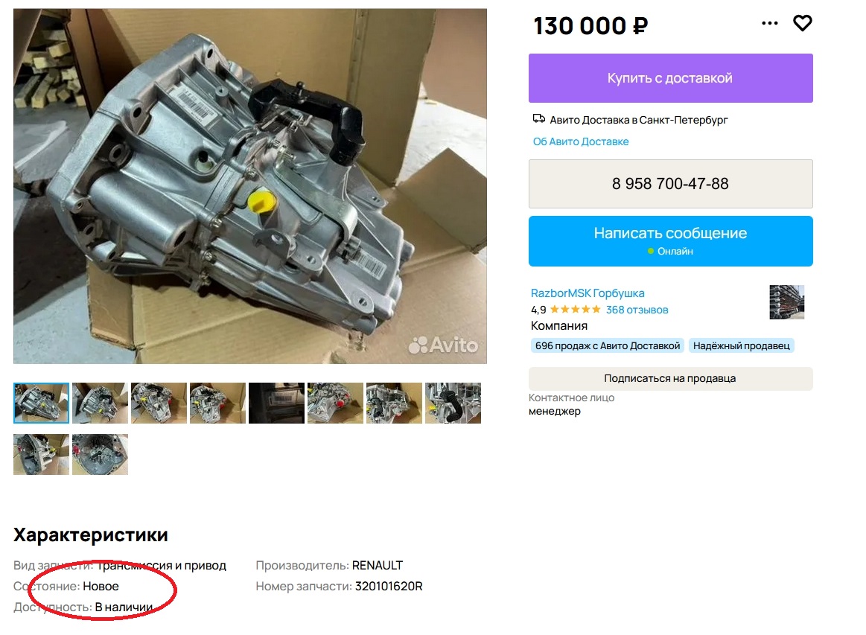Image resolution: width=866 pixels, height=635 pixels.
Task: Click the delivery truck icon
Action: pyautogui.click(x=538, y=118)
